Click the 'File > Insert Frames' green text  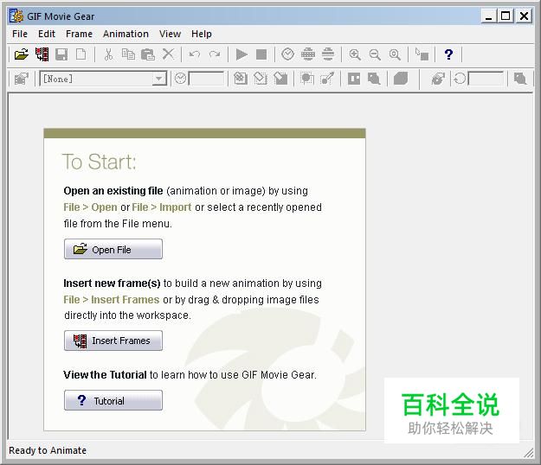point(112,300)
